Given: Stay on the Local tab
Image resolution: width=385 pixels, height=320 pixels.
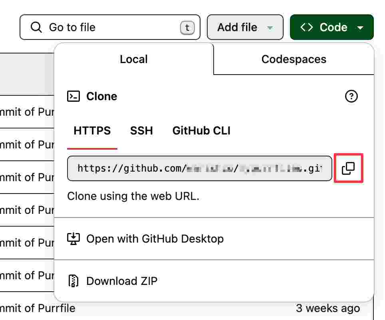Looking at the screenshot, I should tap(134, 59).
